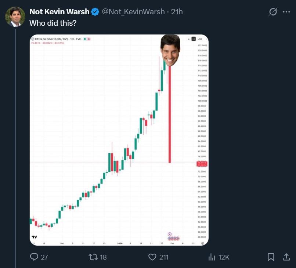Image resolution: width=296 pixels, height=268 pixels.
Task: Click the blue verified checkmark badge
Action: [95, 12]
